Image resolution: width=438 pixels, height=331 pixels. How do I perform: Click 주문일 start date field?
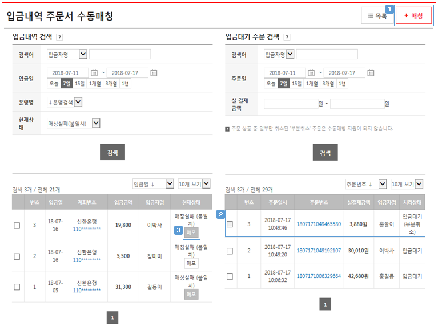[284, 73]
